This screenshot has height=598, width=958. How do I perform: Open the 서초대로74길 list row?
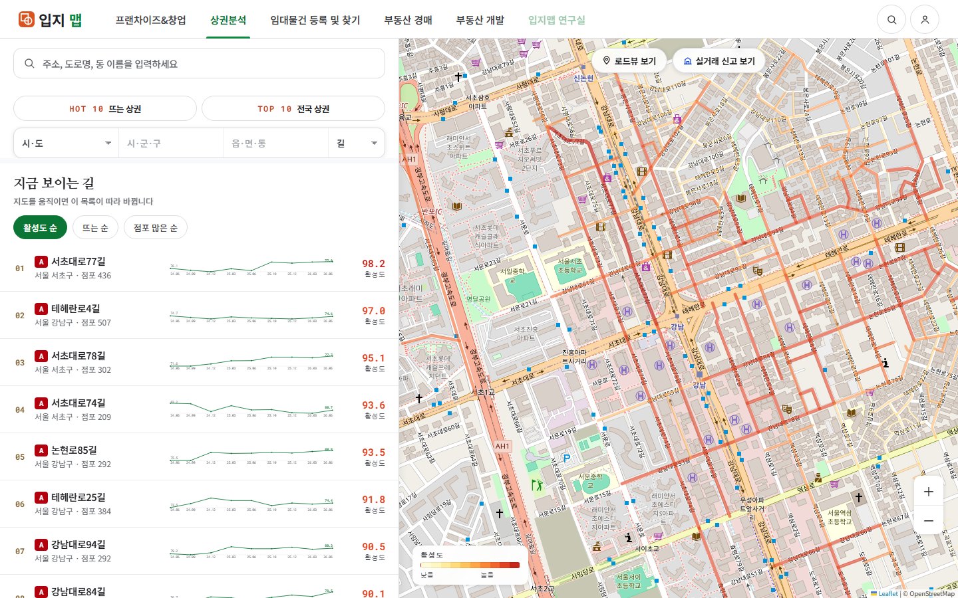pyautogui.click(x=199, y=410)
